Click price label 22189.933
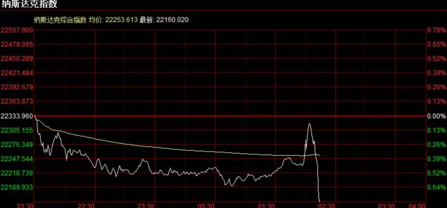The height and width of the screenshot is (208, 447). pos(17,187)
